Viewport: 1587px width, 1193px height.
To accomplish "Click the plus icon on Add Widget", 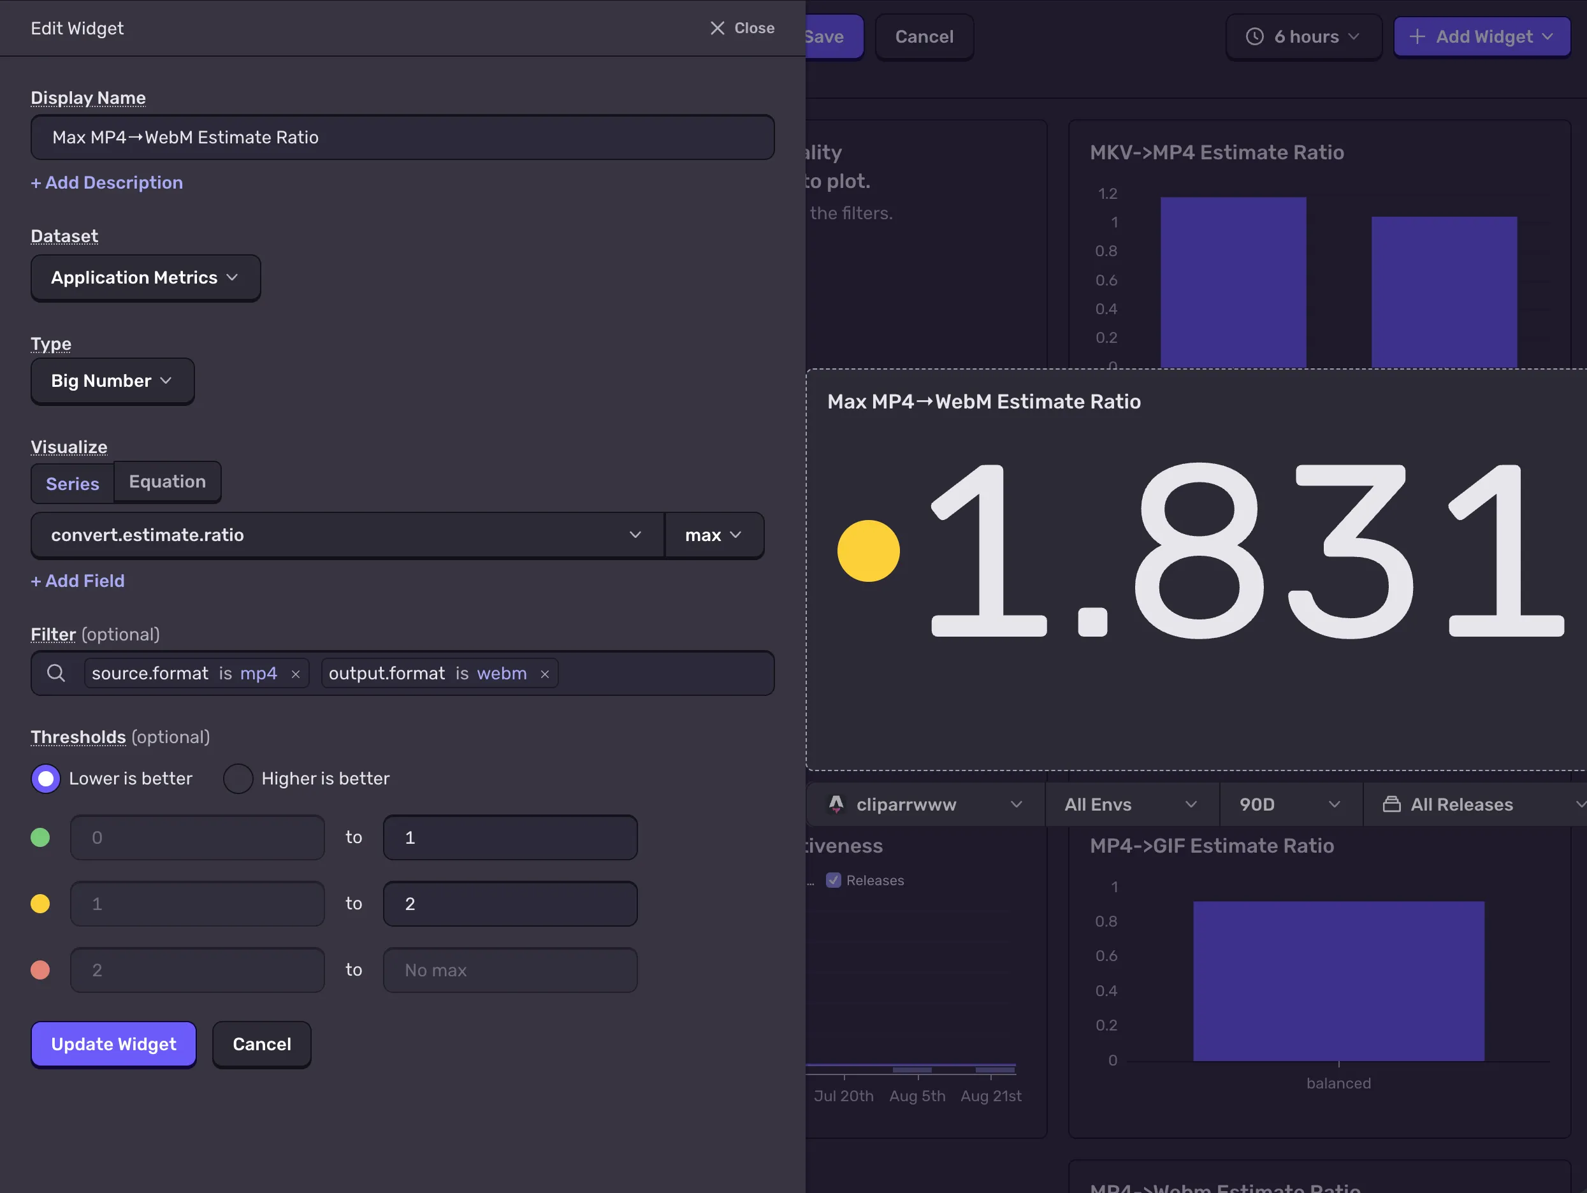I will tap(1417, 36).
